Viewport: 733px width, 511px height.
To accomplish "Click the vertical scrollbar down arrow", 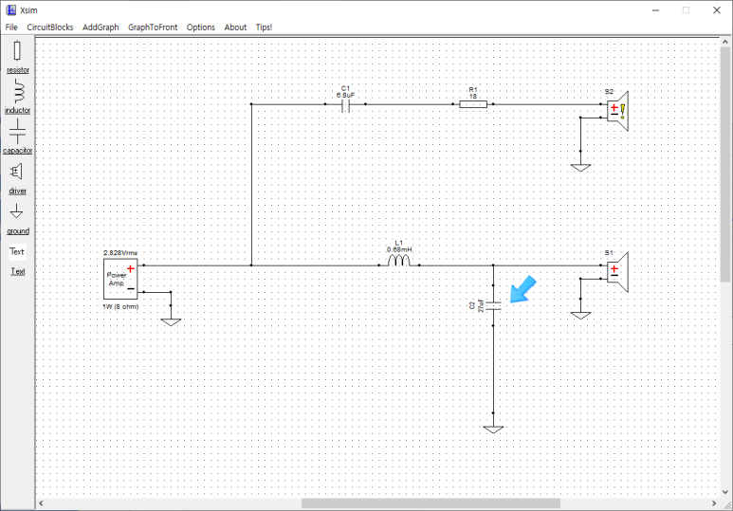I will click(x=725, y=492).
